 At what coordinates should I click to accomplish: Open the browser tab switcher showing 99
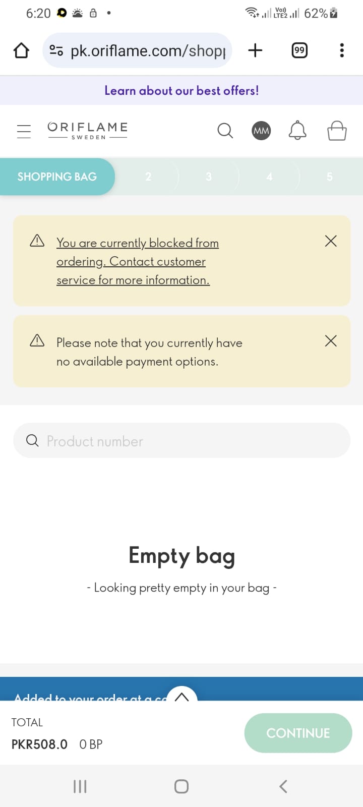click(299, 50)
